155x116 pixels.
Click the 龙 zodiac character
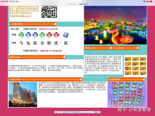point(42,43)
